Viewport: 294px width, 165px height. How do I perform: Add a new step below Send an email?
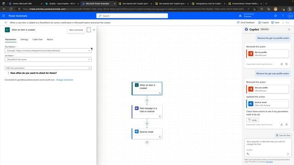pyautogui.click(x=147, y=142)
